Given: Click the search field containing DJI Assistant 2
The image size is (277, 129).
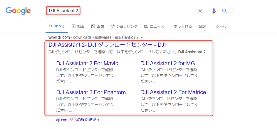Looking at the screenshot, I should (x=138, y=11).
